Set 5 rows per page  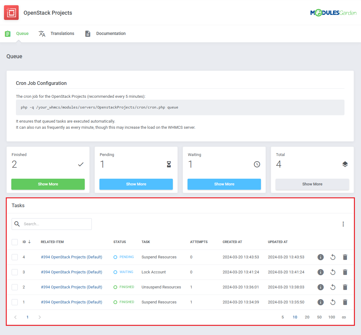click(x=283, y=317)
